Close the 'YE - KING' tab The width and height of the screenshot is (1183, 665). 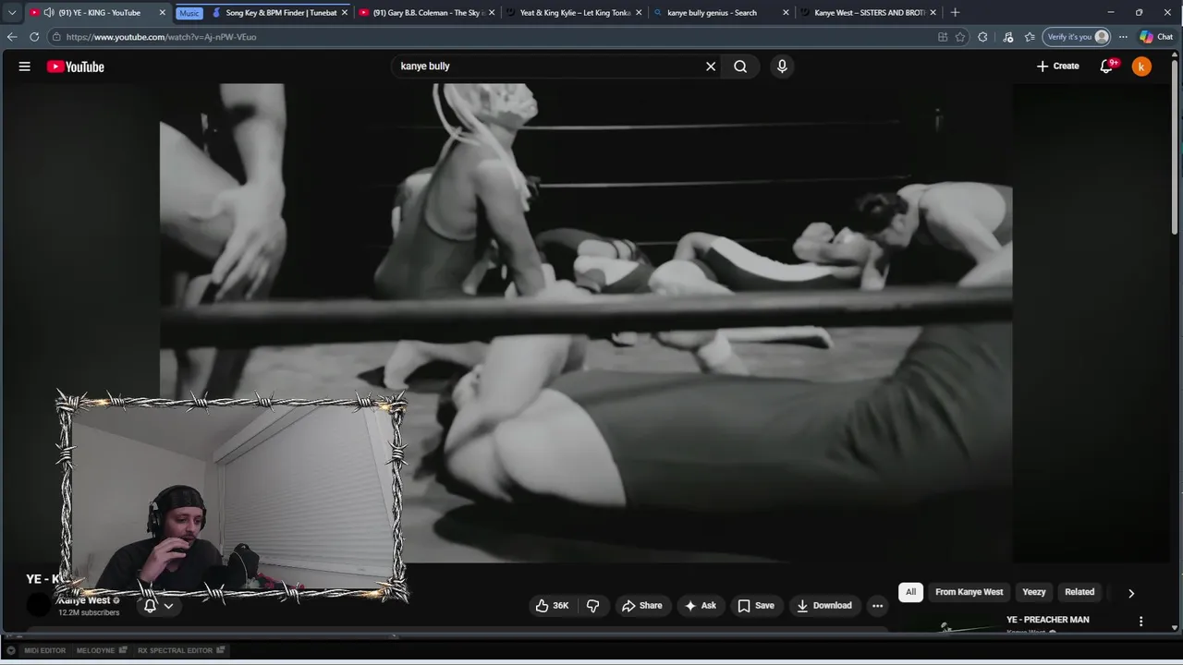tap(163, 13)
